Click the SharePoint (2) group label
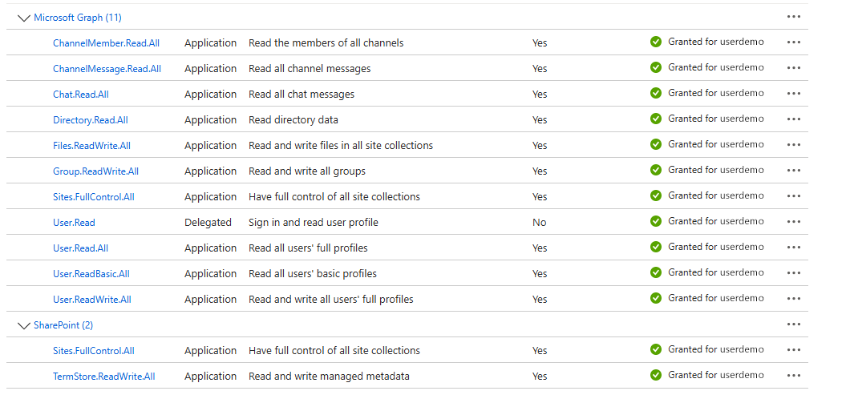This screenshot has width=850, height=411. 63,325
